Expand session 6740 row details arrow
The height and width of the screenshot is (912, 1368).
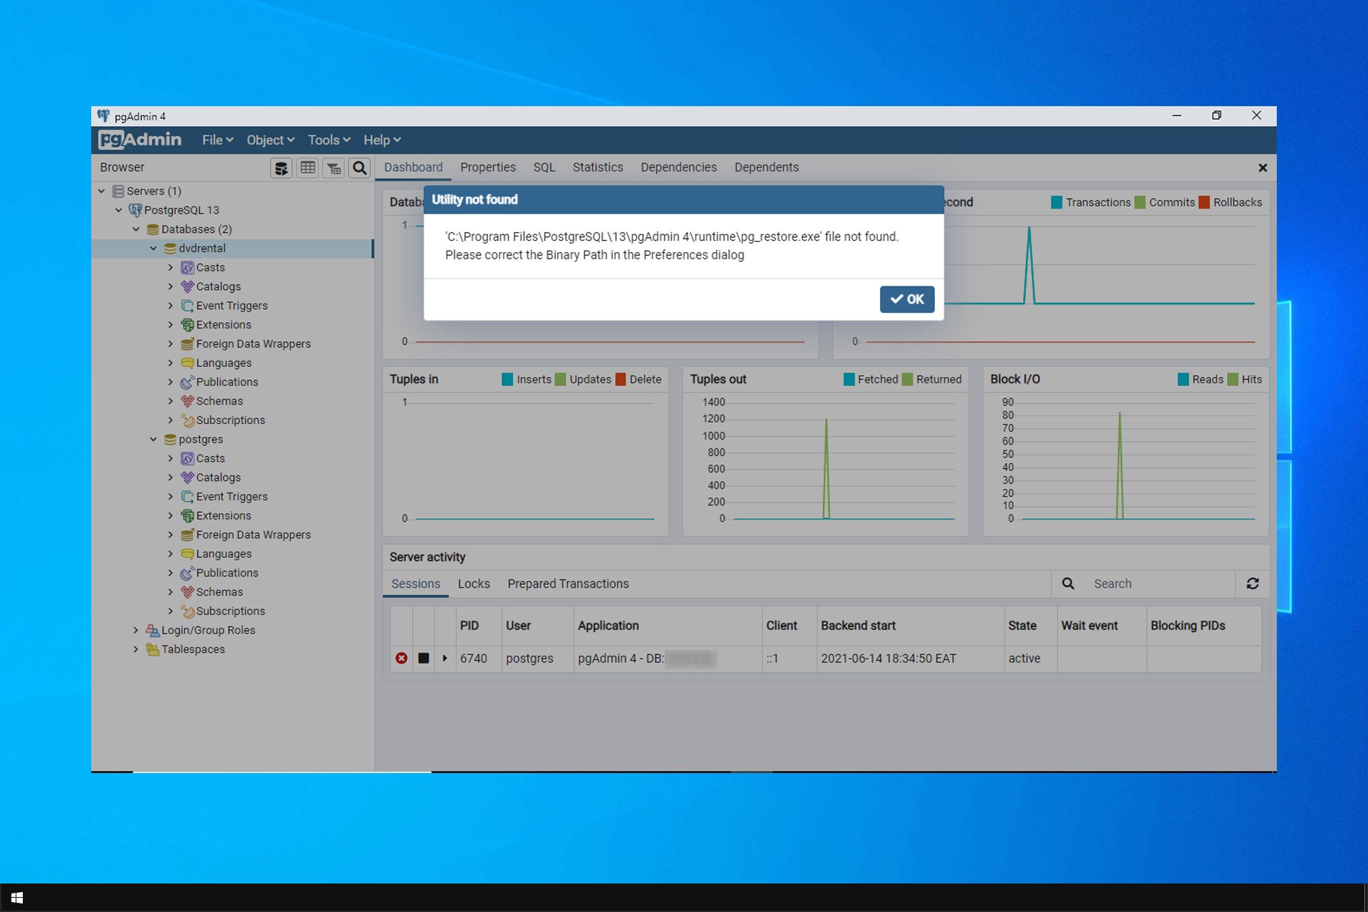pos(445,658)
